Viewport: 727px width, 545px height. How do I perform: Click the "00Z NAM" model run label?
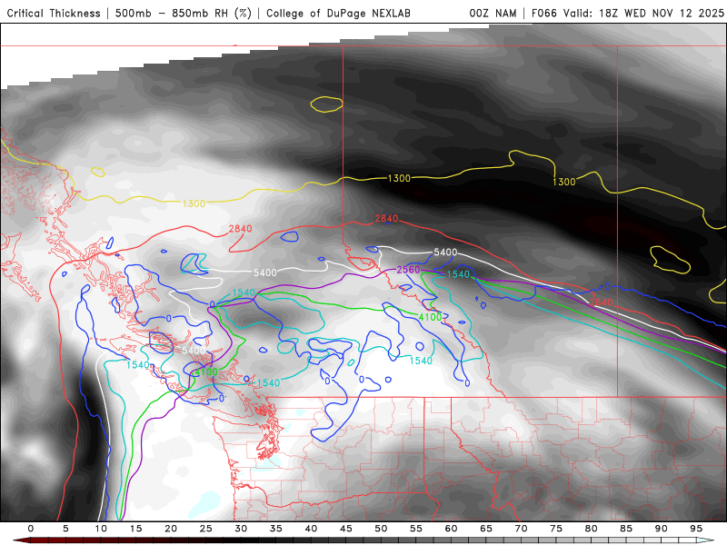[x=493, y=13]
